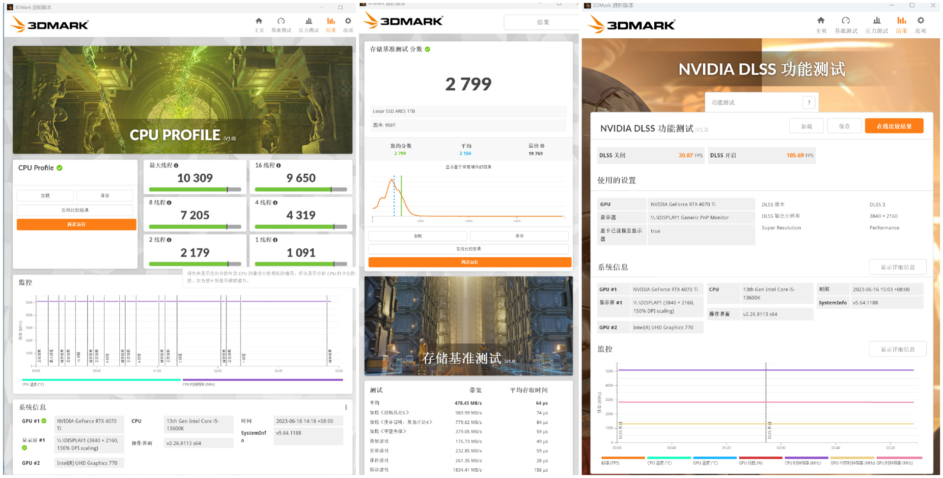Screen dimensions: 943x478
Task: Click green check beside GPU #1 label
Action: point(44,421)
